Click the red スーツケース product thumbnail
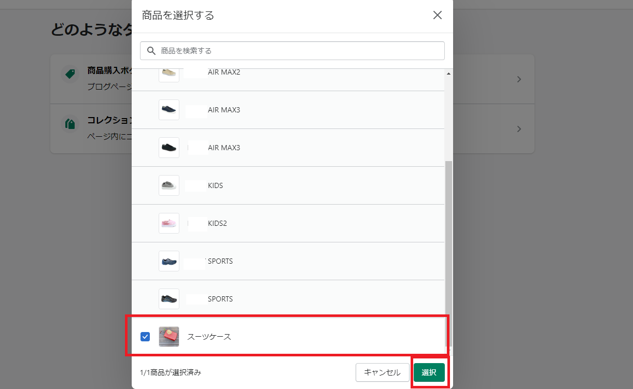Screen dimensions: 633x389 pyautogui.click(x=168, y=337)
